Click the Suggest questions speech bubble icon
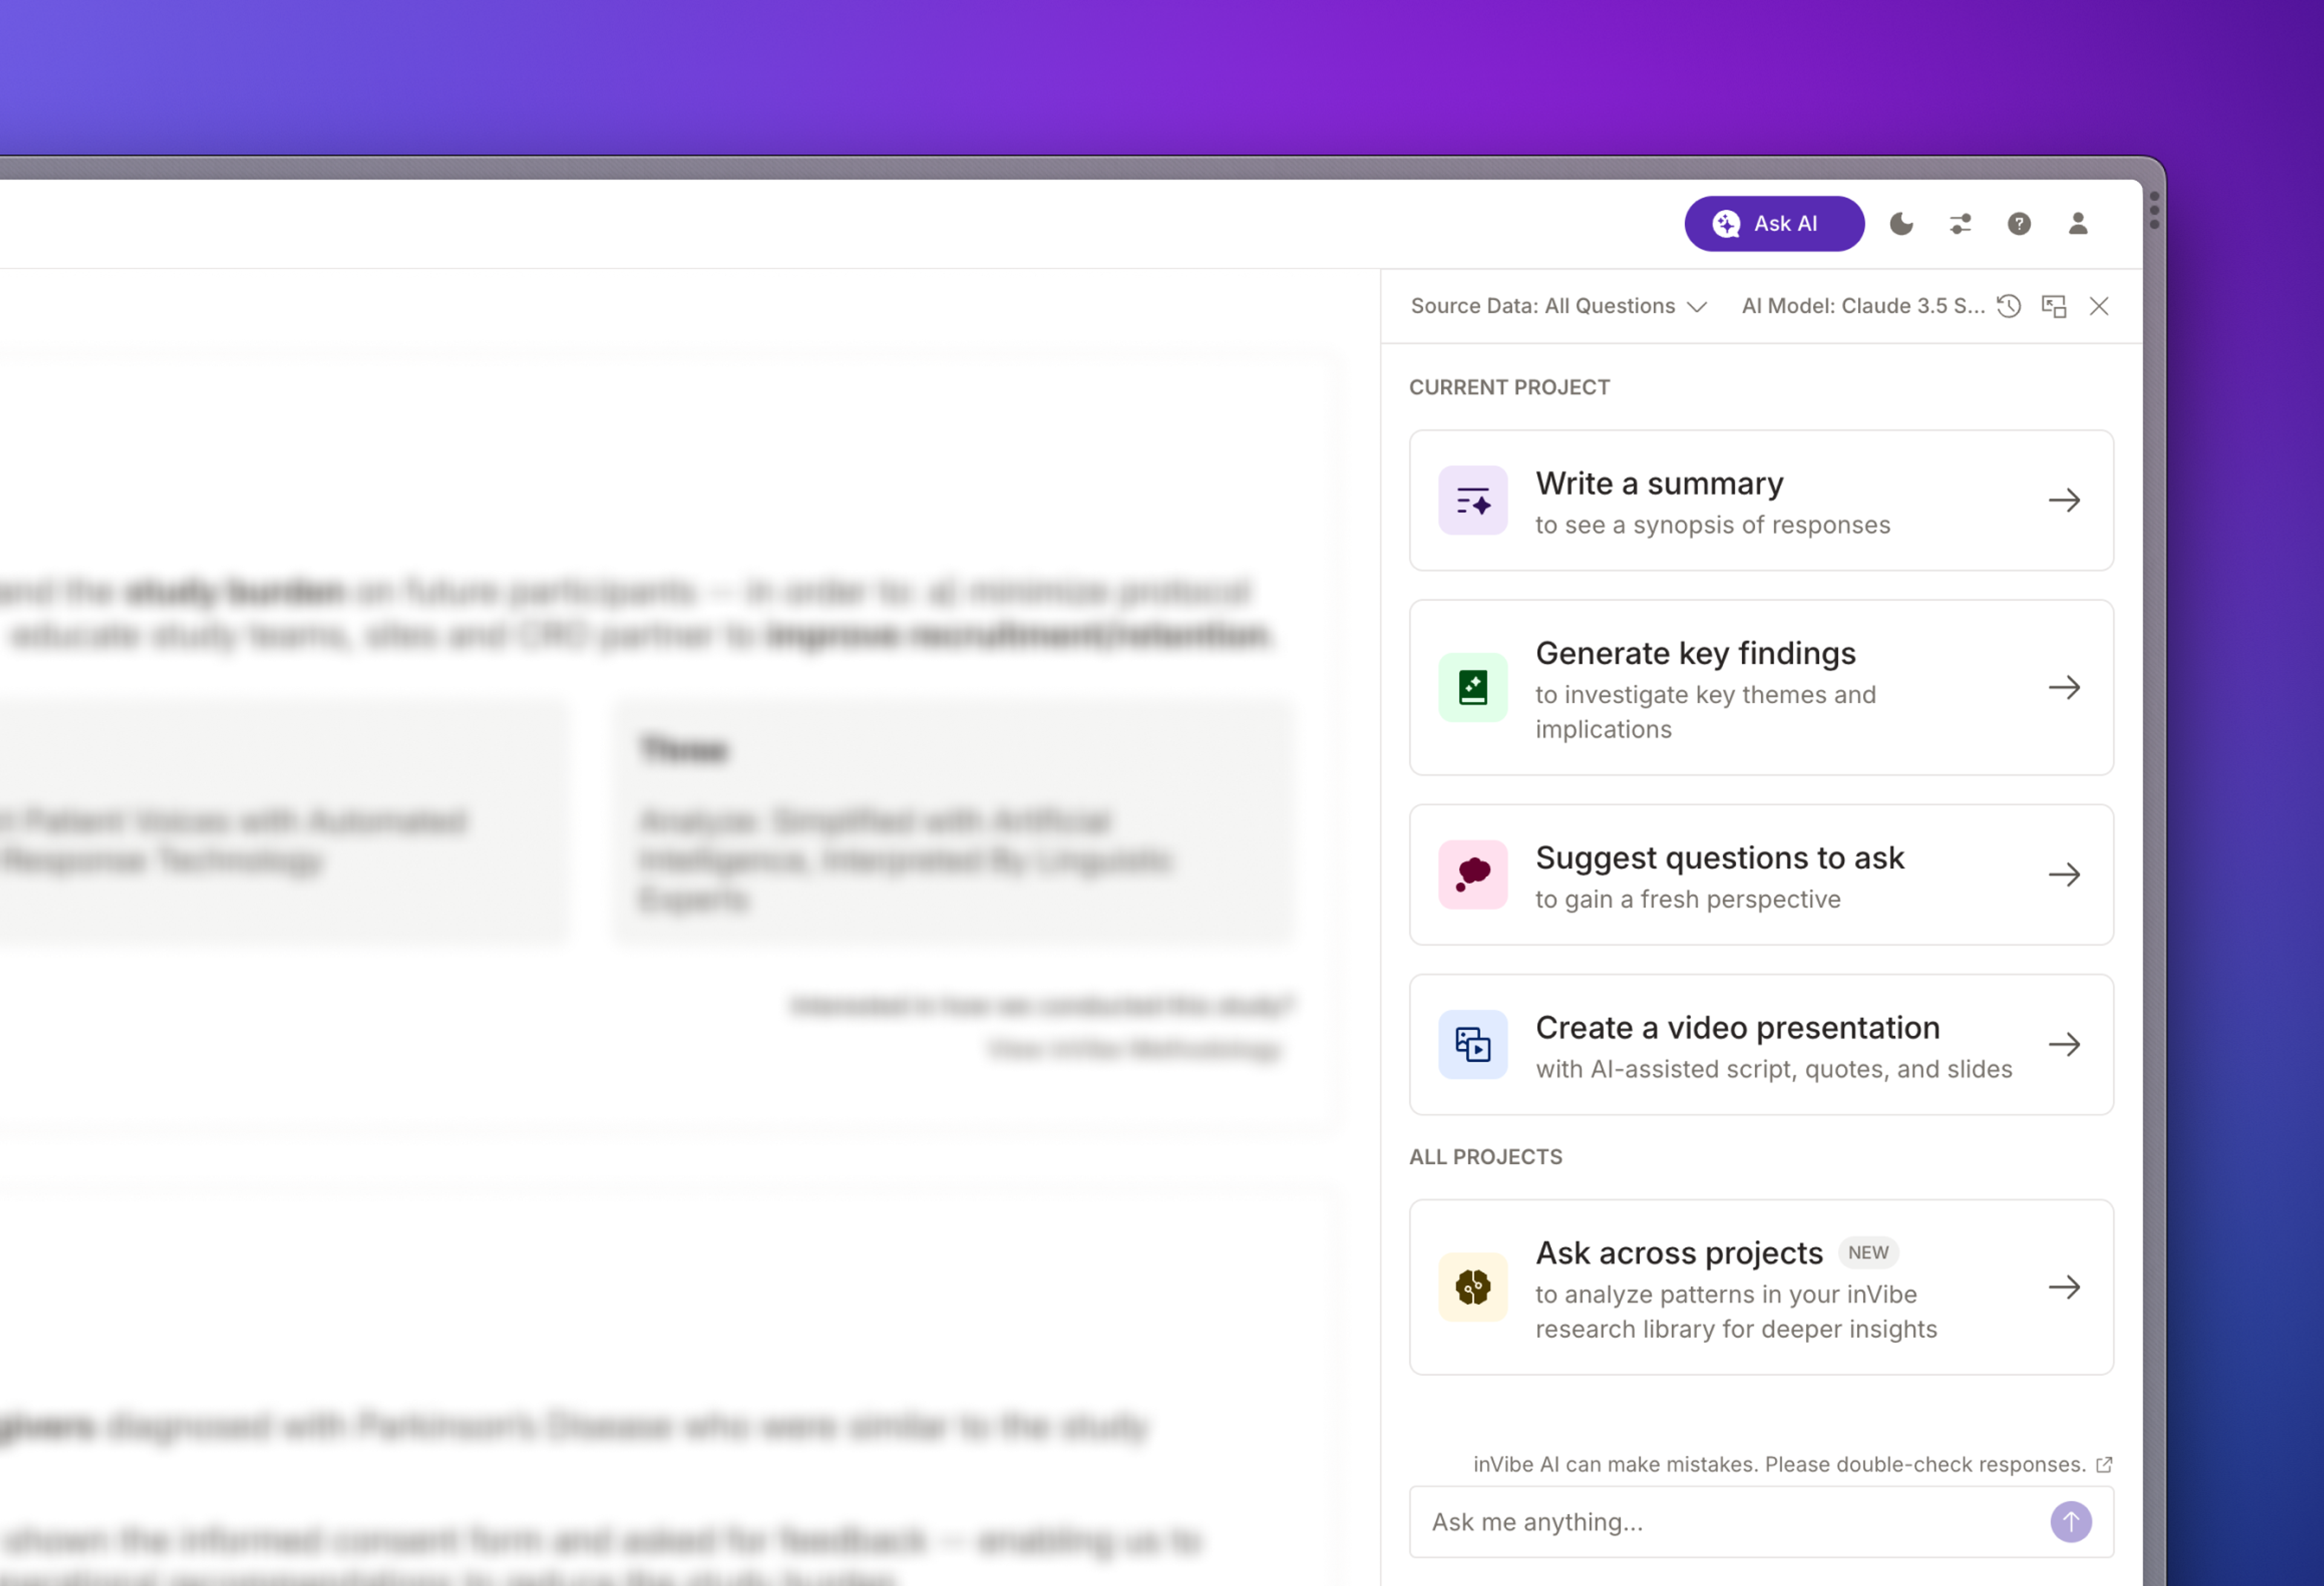2324x1586 pixels. click(x=1472, y=874)
